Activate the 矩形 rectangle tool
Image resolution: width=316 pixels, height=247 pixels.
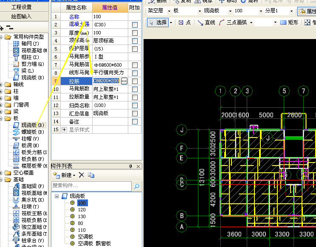click(289, 22)
